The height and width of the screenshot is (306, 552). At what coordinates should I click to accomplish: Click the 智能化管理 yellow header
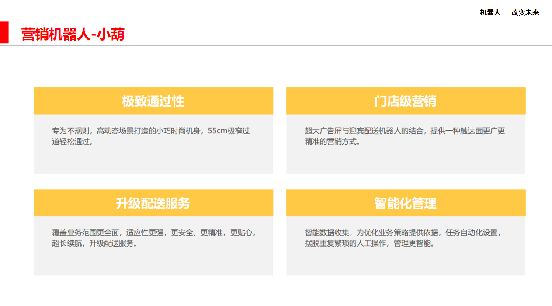[x=405, y=203]
